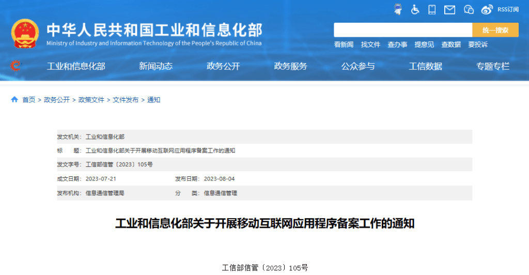Open the 政务服务 navigation menu
The height and width of the screenshot is (275, 529).
pyautogui.click(x=290, y=66)
